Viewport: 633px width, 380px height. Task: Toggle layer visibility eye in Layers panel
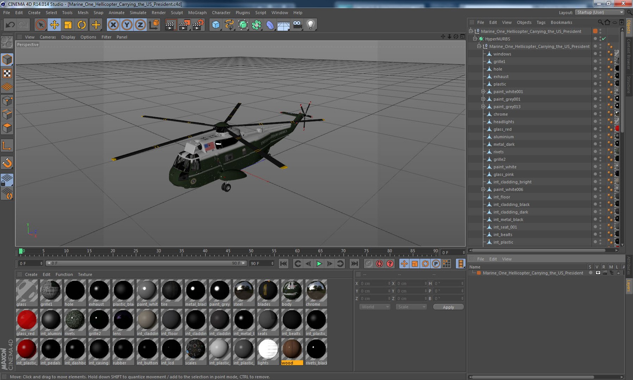(x=598, y=273)
